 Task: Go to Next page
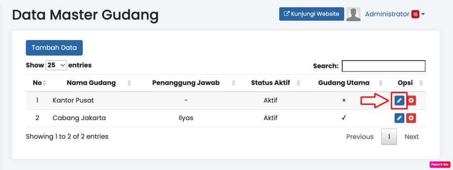[x=412, y=136]
